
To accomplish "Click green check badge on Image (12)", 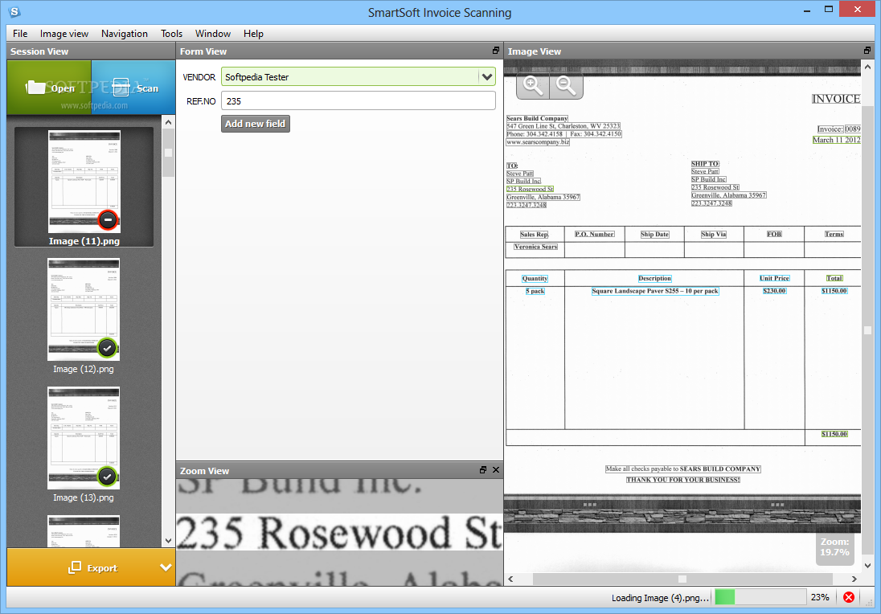I will tap(108, 348).
